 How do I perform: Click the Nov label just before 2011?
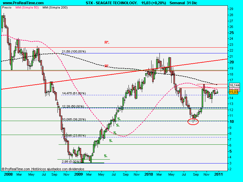[x=207, y=175]
